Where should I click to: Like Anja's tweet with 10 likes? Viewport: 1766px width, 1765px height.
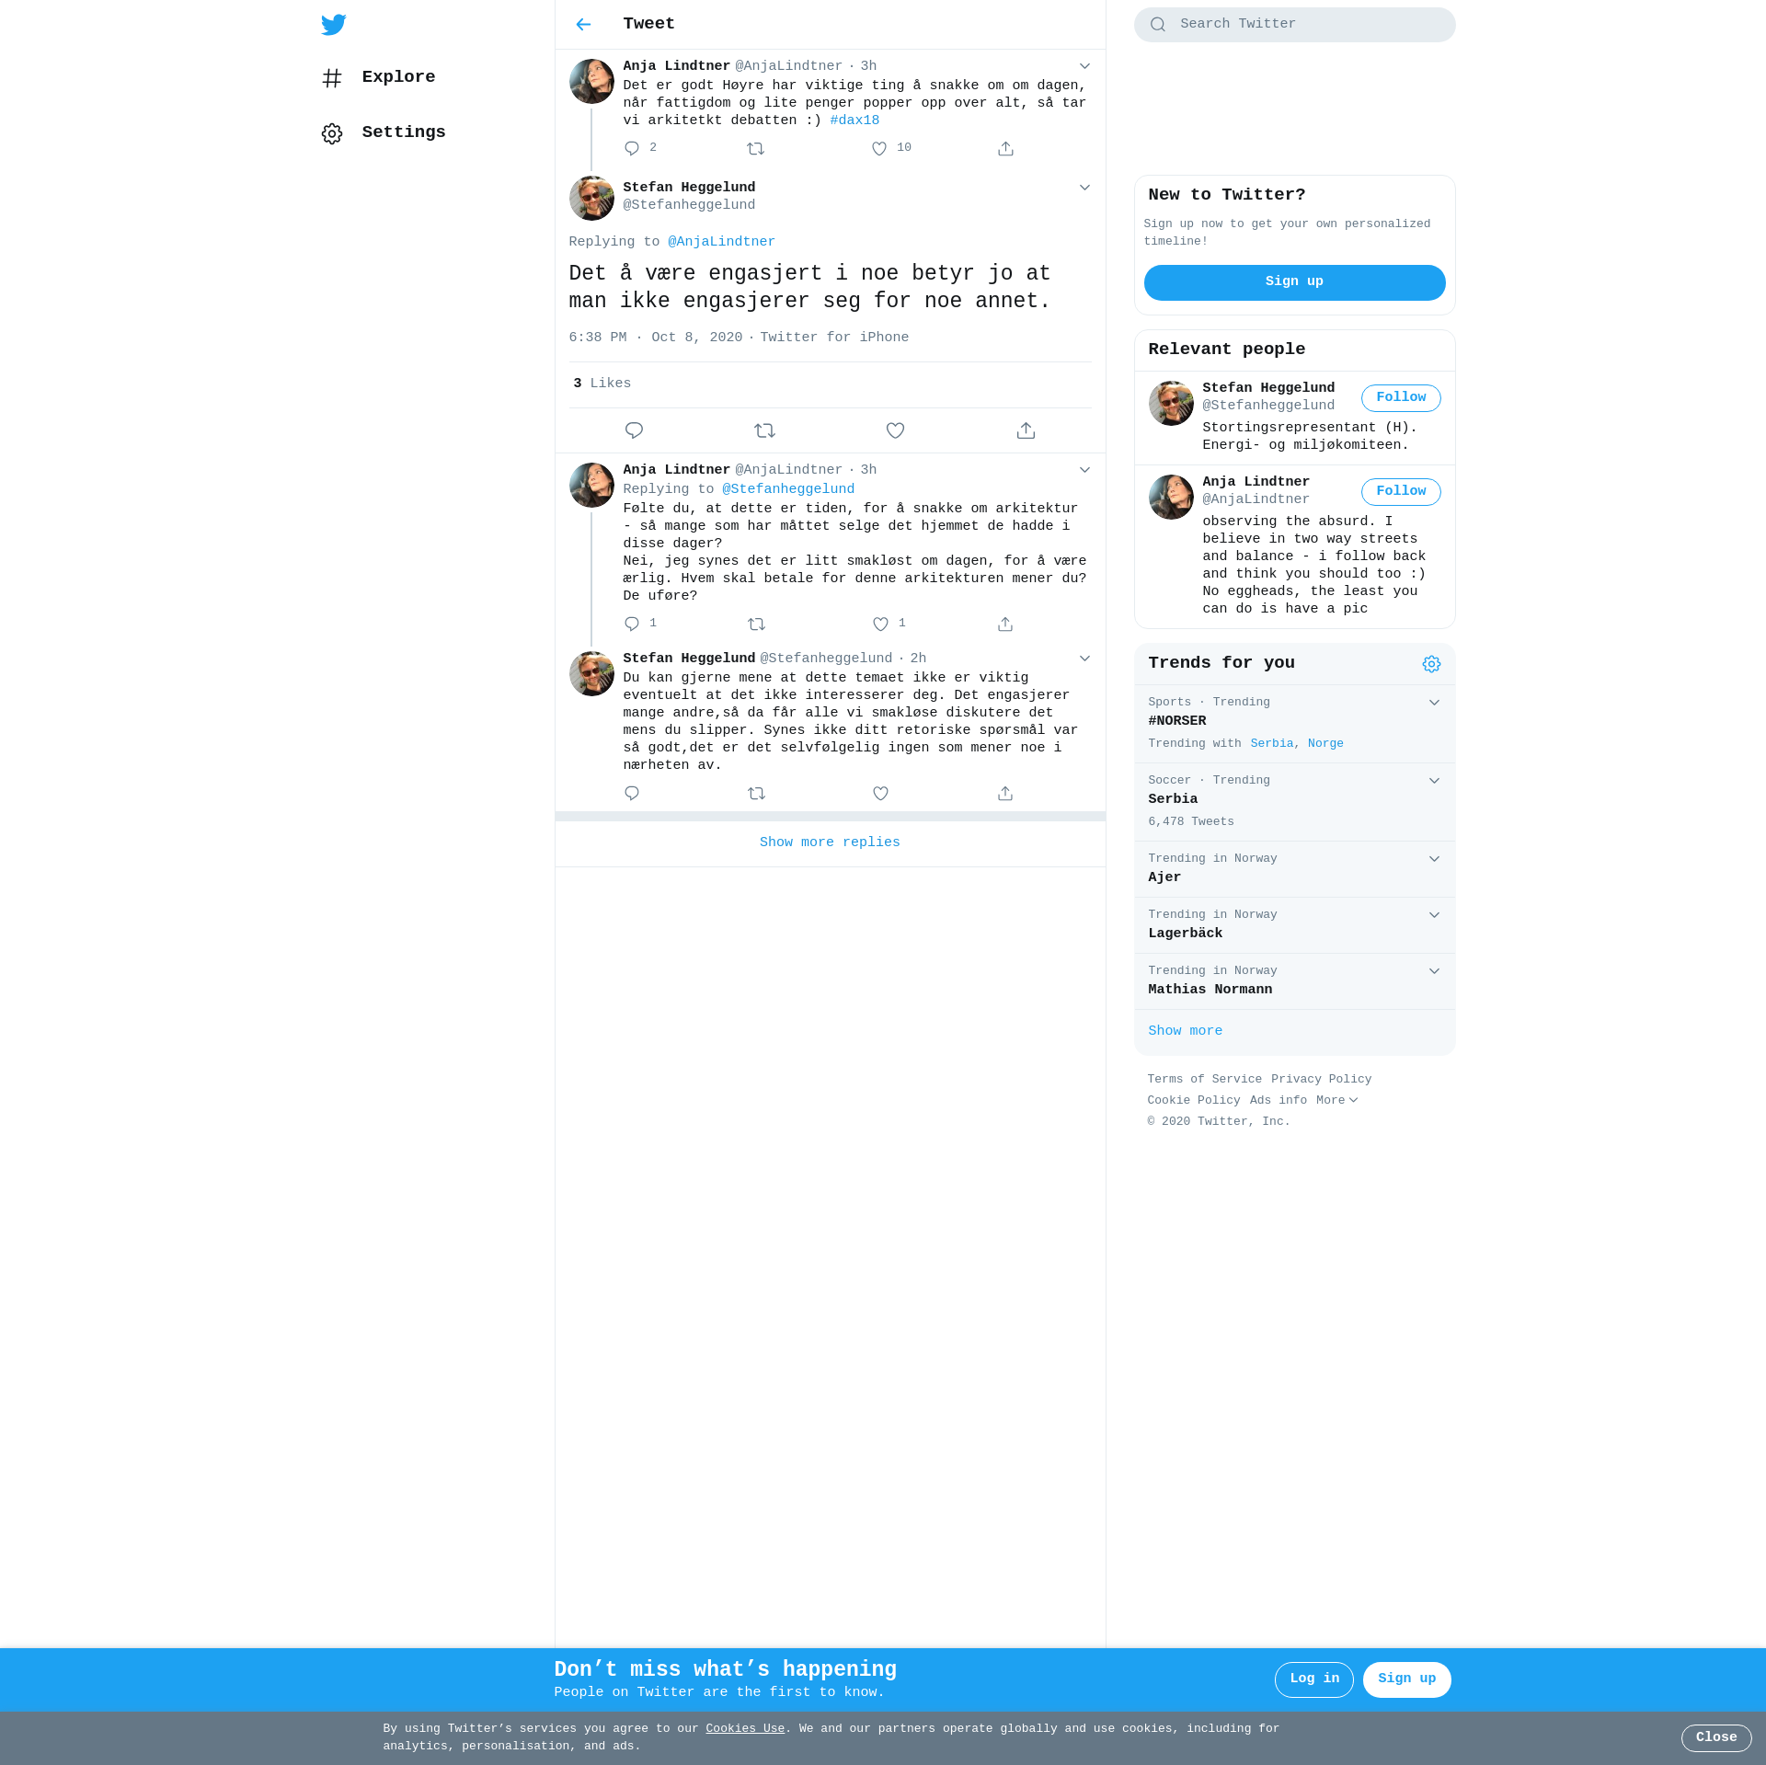click(x=880, y=148)
